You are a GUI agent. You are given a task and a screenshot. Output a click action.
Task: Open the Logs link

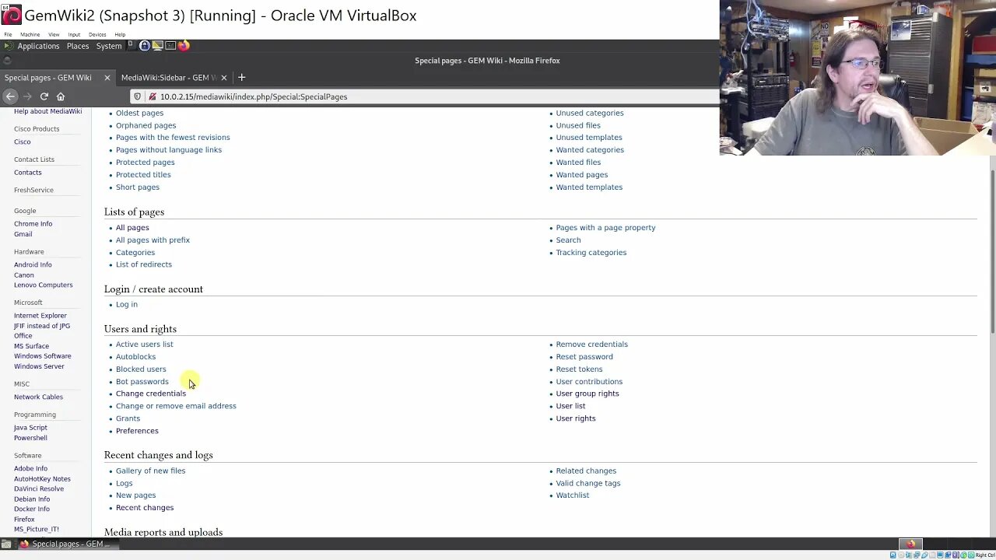click(124, 483)
